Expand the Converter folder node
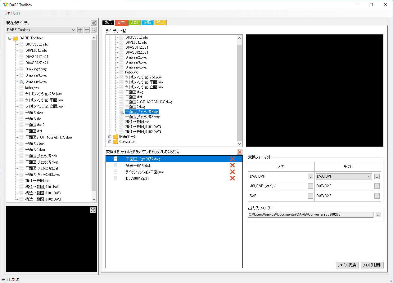The height and width of the screenshot is (283, 393). pyautogui.click(x=110, y=142)
